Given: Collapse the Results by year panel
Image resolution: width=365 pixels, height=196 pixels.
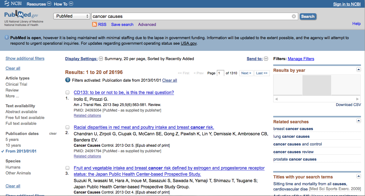Looking at the screenshot, I should [x=358, y=70].
